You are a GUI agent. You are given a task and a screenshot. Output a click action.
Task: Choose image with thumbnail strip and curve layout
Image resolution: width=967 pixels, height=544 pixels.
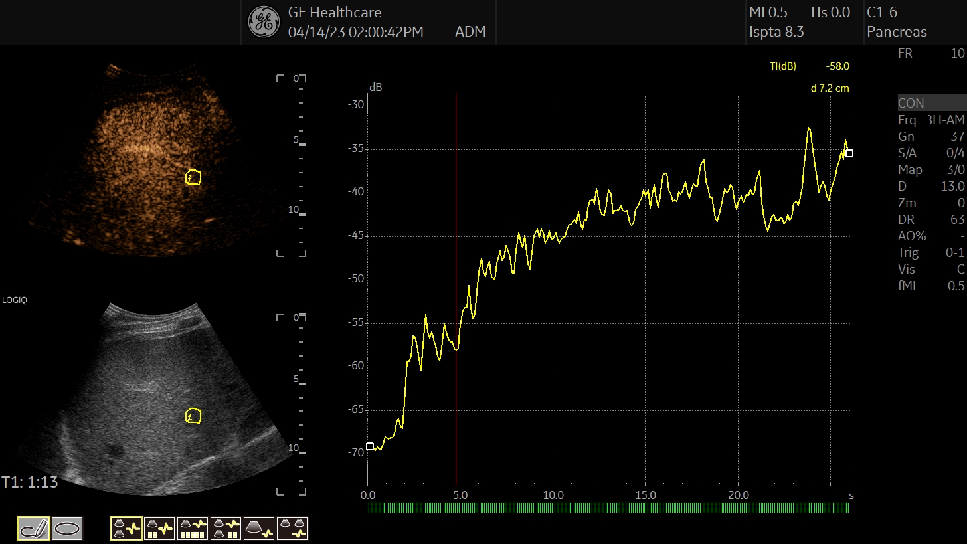(193, 529)
